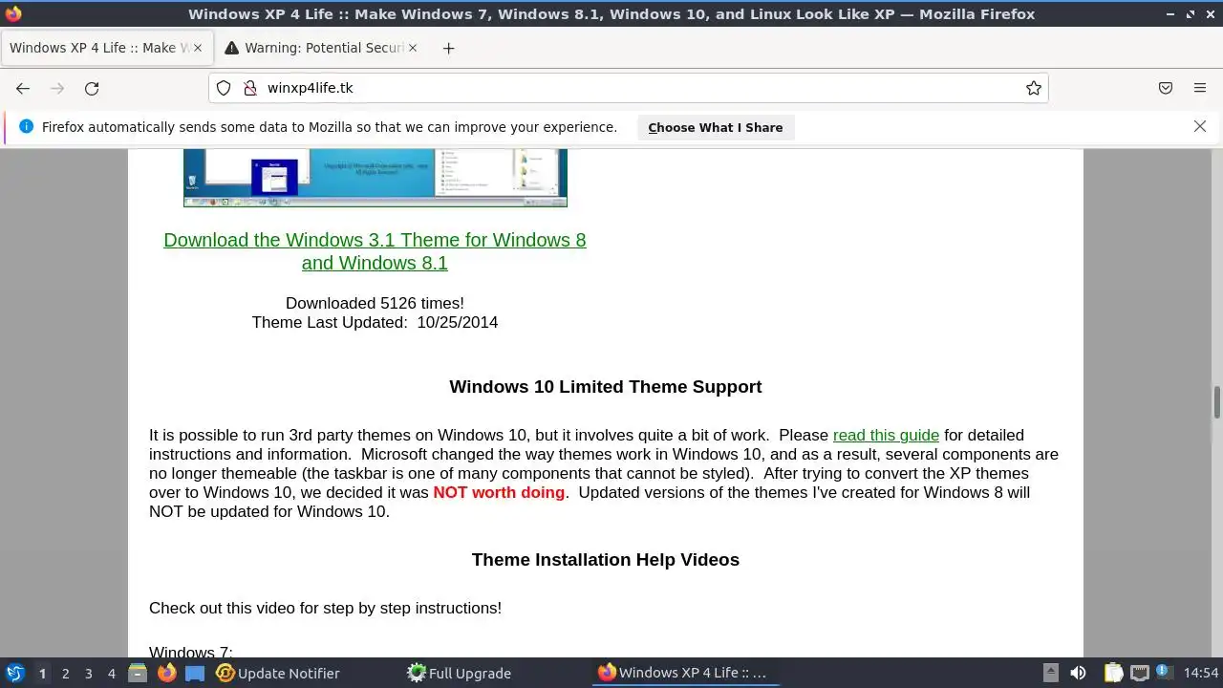1223x688 pixels.
Task: Click 'Windows 10 Limited Theme Support' heading
Action: (x=606, y=387)
